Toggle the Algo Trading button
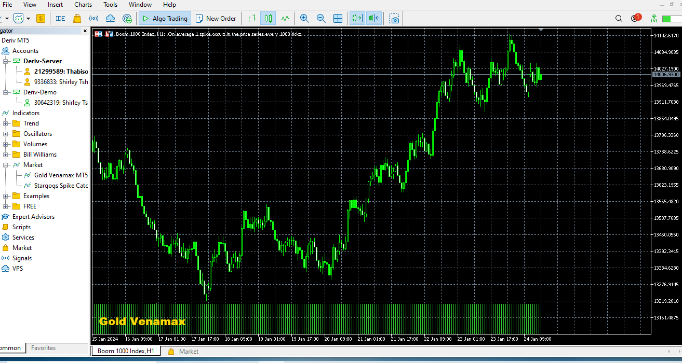The height and width of the screenshot is (363, 682). [x=165, y=18]
